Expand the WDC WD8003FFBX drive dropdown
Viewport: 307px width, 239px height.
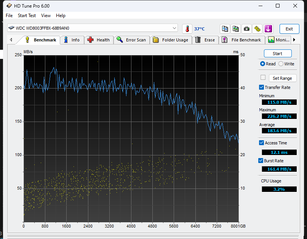[174, 28]
